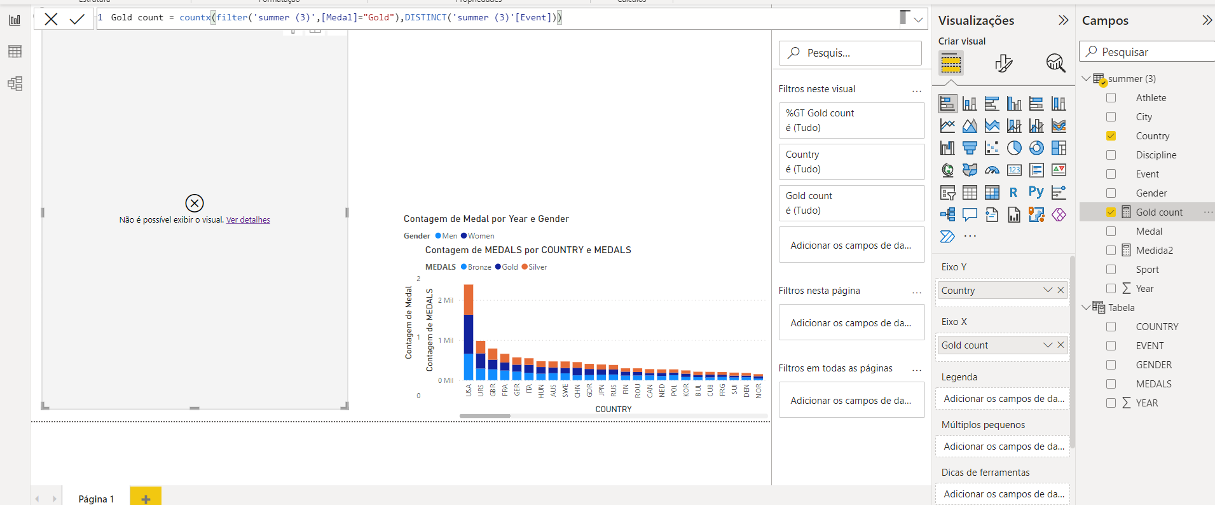Remove Country from Eixo Y
The image size is (1215, 505).
(1061, 291)
